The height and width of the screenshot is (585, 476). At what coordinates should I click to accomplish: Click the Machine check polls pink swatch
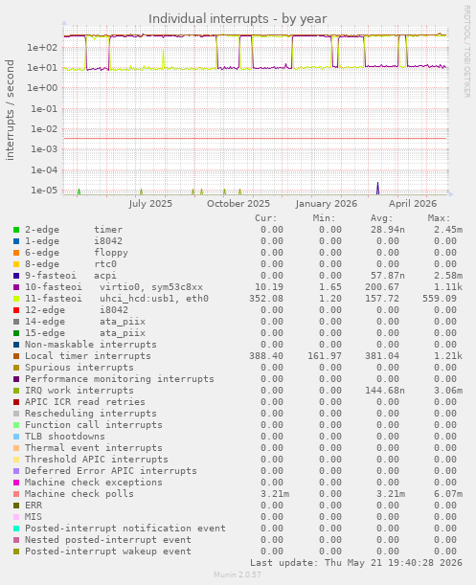pyautogui.click(x=16, y=494)
